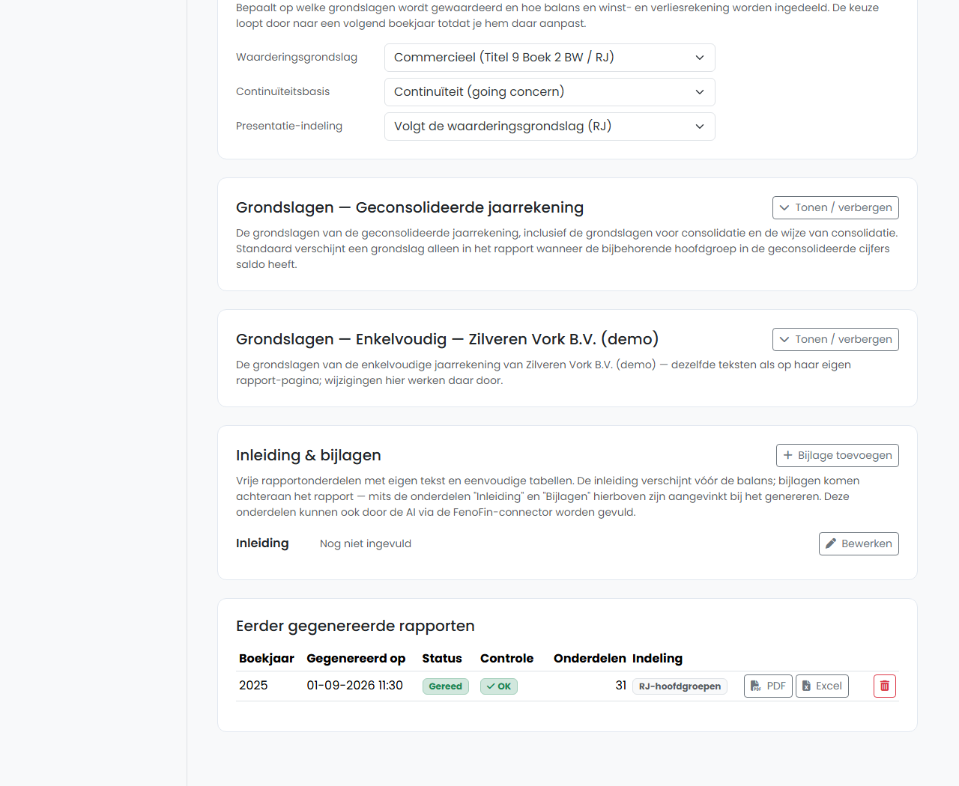Click the Bijlage toevoegen button
This screenshot has width=959, height=786.
(x=838, y=455)
